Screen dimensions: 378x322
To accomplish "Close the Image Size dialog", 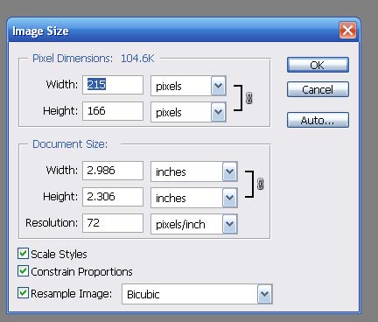I will (347, 30).
